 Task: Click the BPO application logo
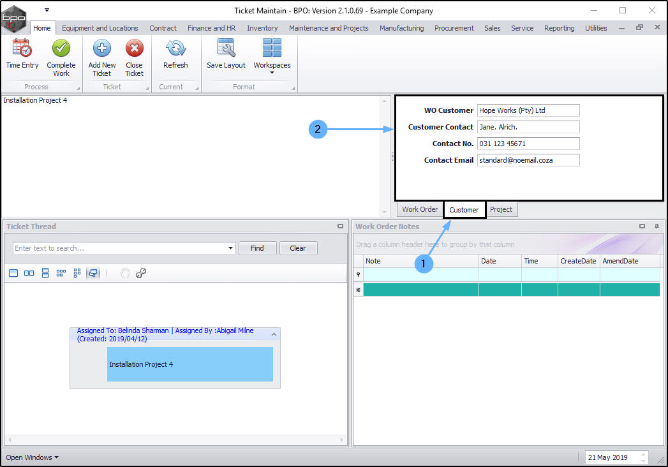point(13,19)
